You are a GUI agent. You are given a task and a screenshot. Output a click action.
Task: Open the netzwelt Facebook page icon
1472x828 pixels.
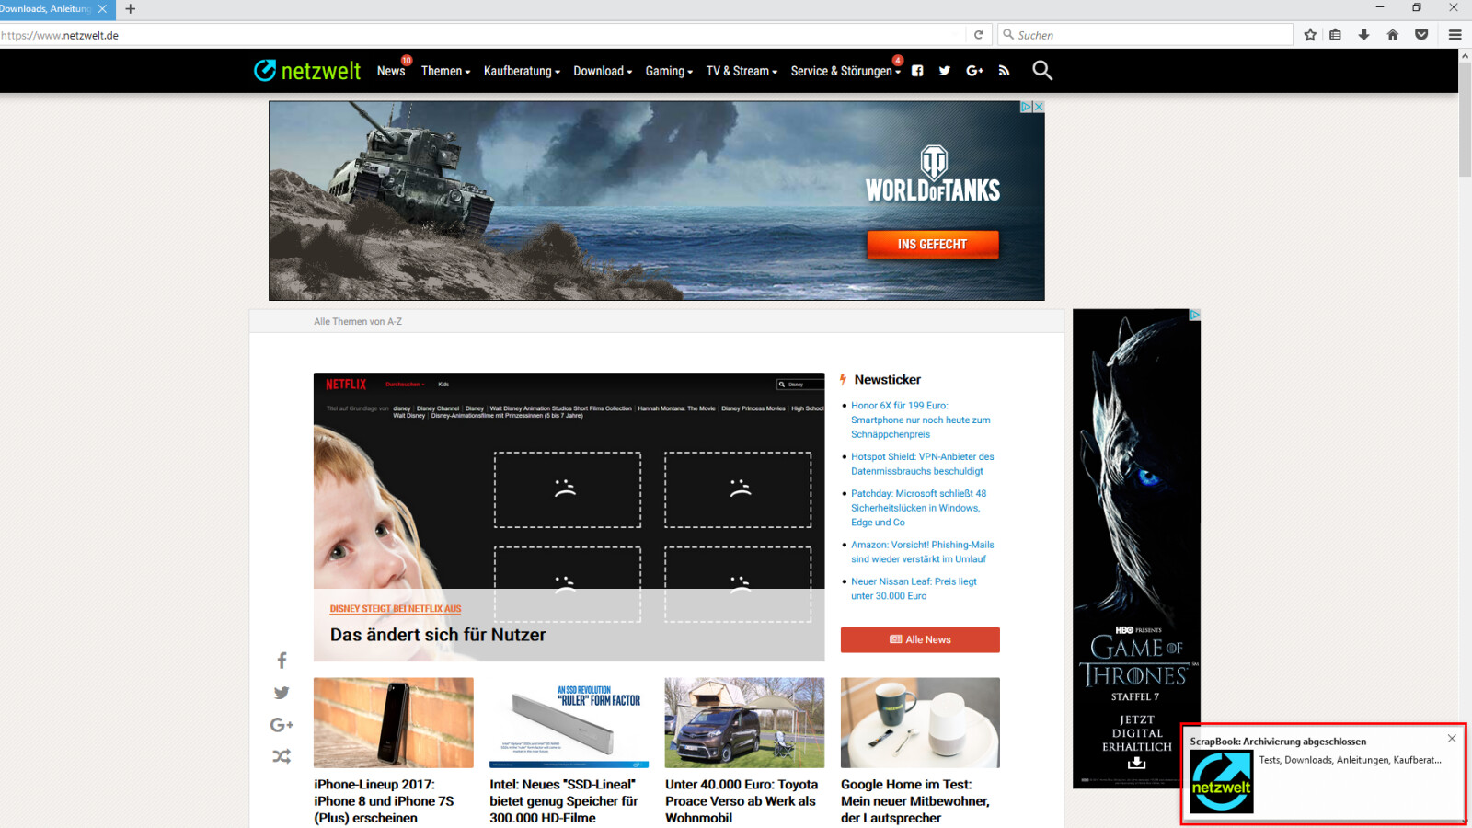pyautogui.click(x=916, y=70)
